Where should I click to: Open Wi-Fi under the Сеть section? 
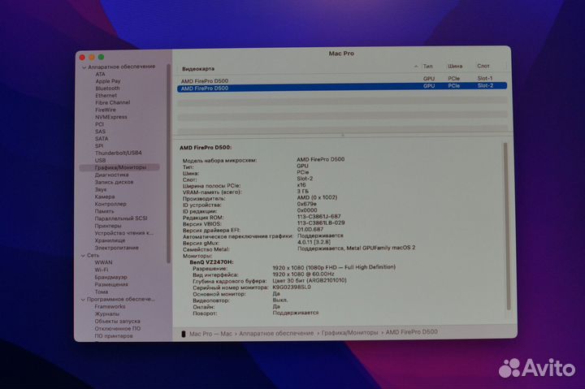click(x=102, y=270)
